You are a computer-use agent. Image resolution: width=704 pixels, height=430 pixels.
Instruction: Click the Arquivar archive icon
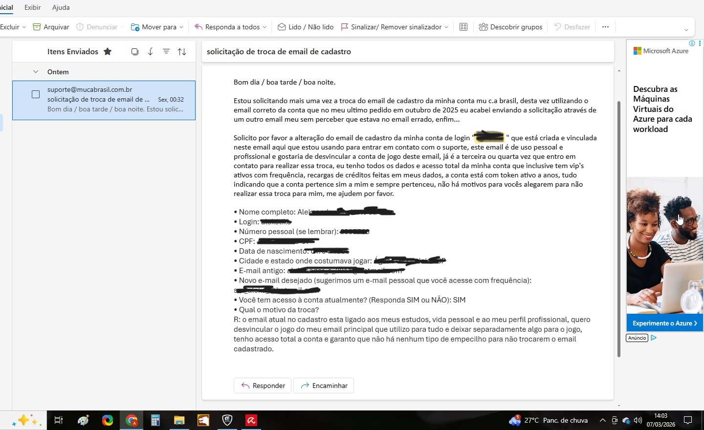tap(37, 27)
